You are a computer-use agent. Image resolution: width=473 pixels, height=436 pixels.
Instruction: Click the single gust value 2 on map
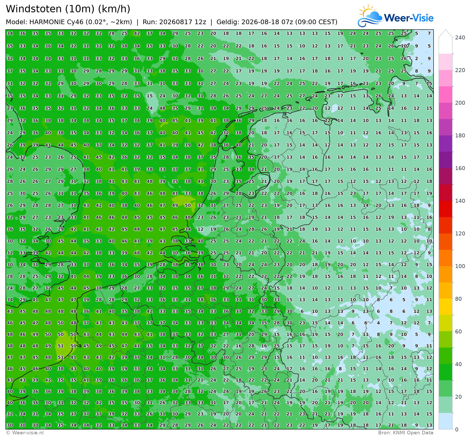pyautogui.click(x=416, y=59)
